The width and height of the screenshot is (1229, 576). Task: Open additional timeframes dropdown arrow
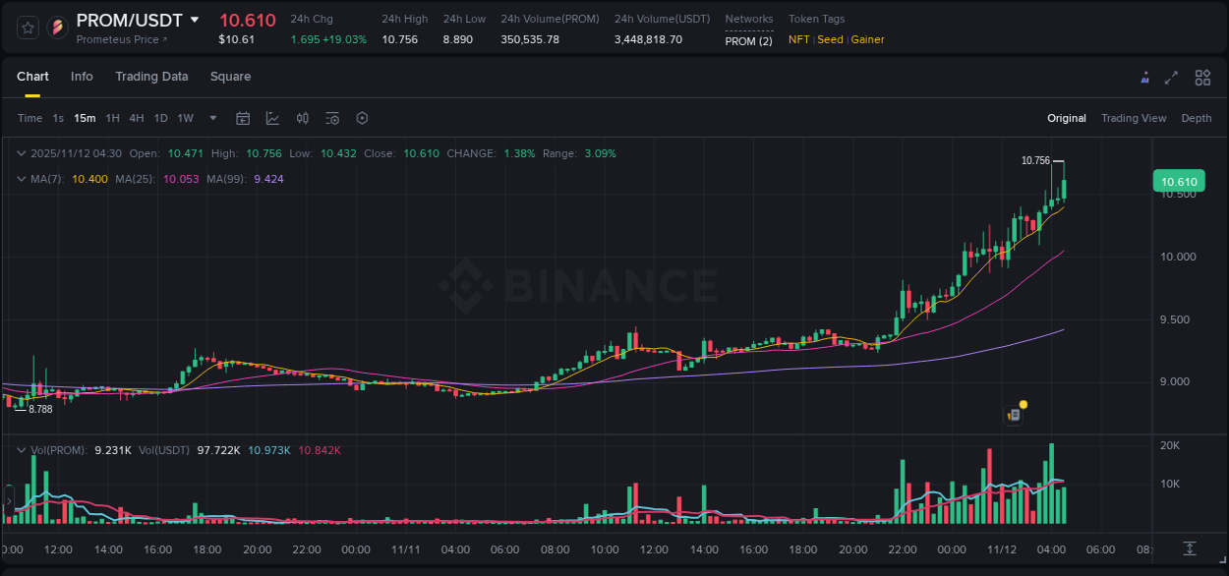point(211,118)
